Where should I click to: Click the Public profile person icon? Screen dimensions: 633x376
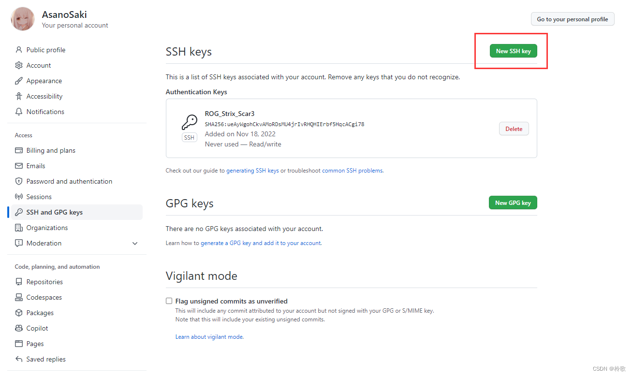(19, 50)
